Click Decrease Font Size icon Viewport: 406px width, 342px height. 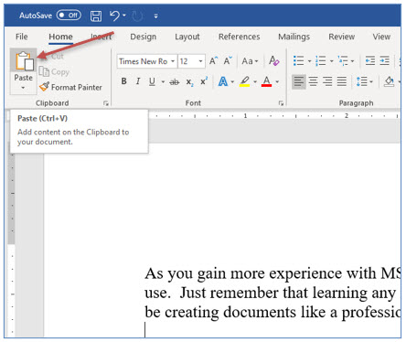(228, 61)
